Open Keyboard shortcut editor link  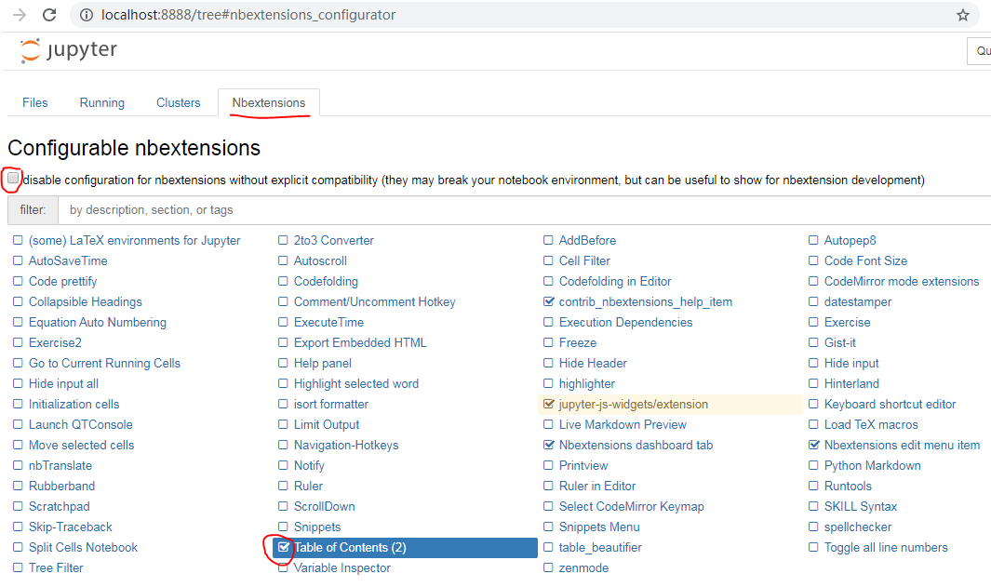coord(890,404)
